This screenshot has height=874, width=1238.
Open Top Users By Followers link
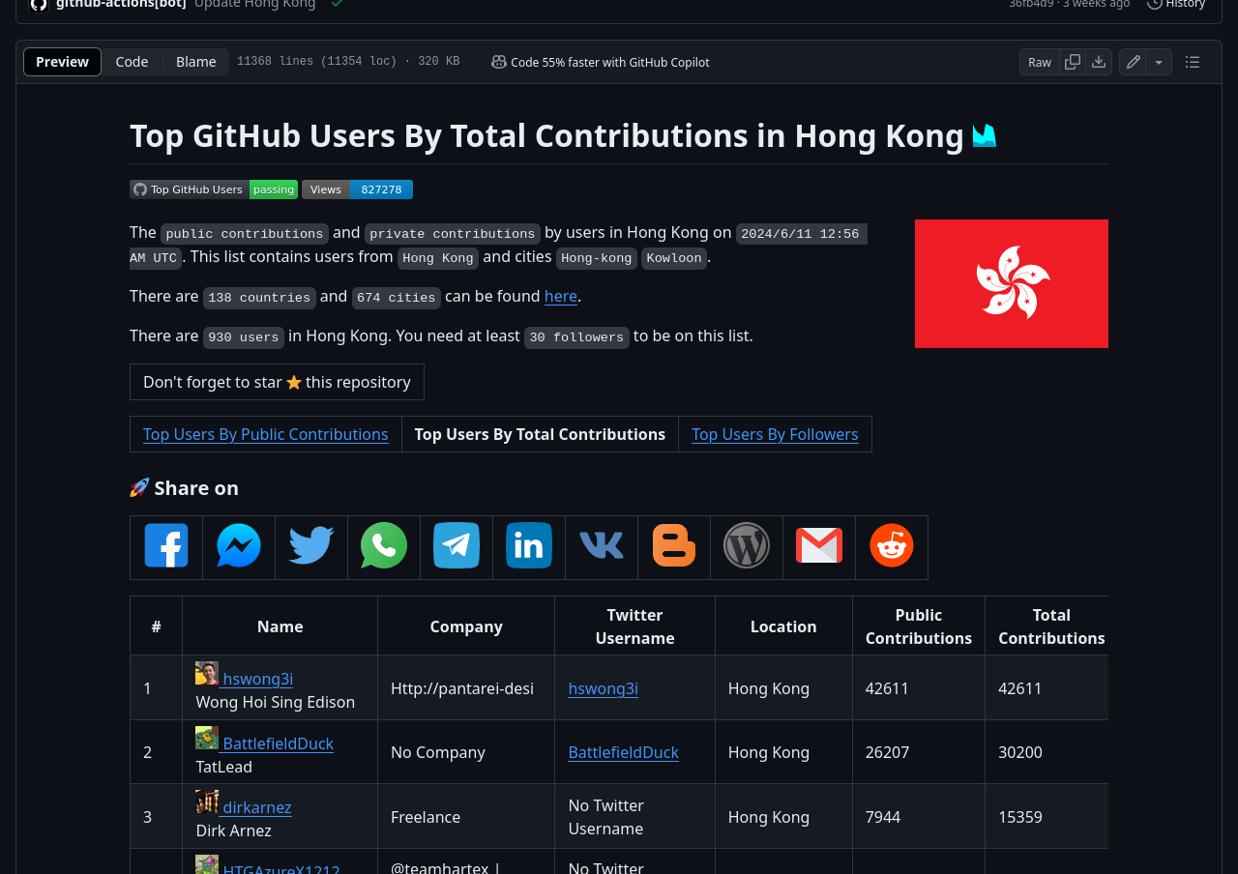pos(775,434)
